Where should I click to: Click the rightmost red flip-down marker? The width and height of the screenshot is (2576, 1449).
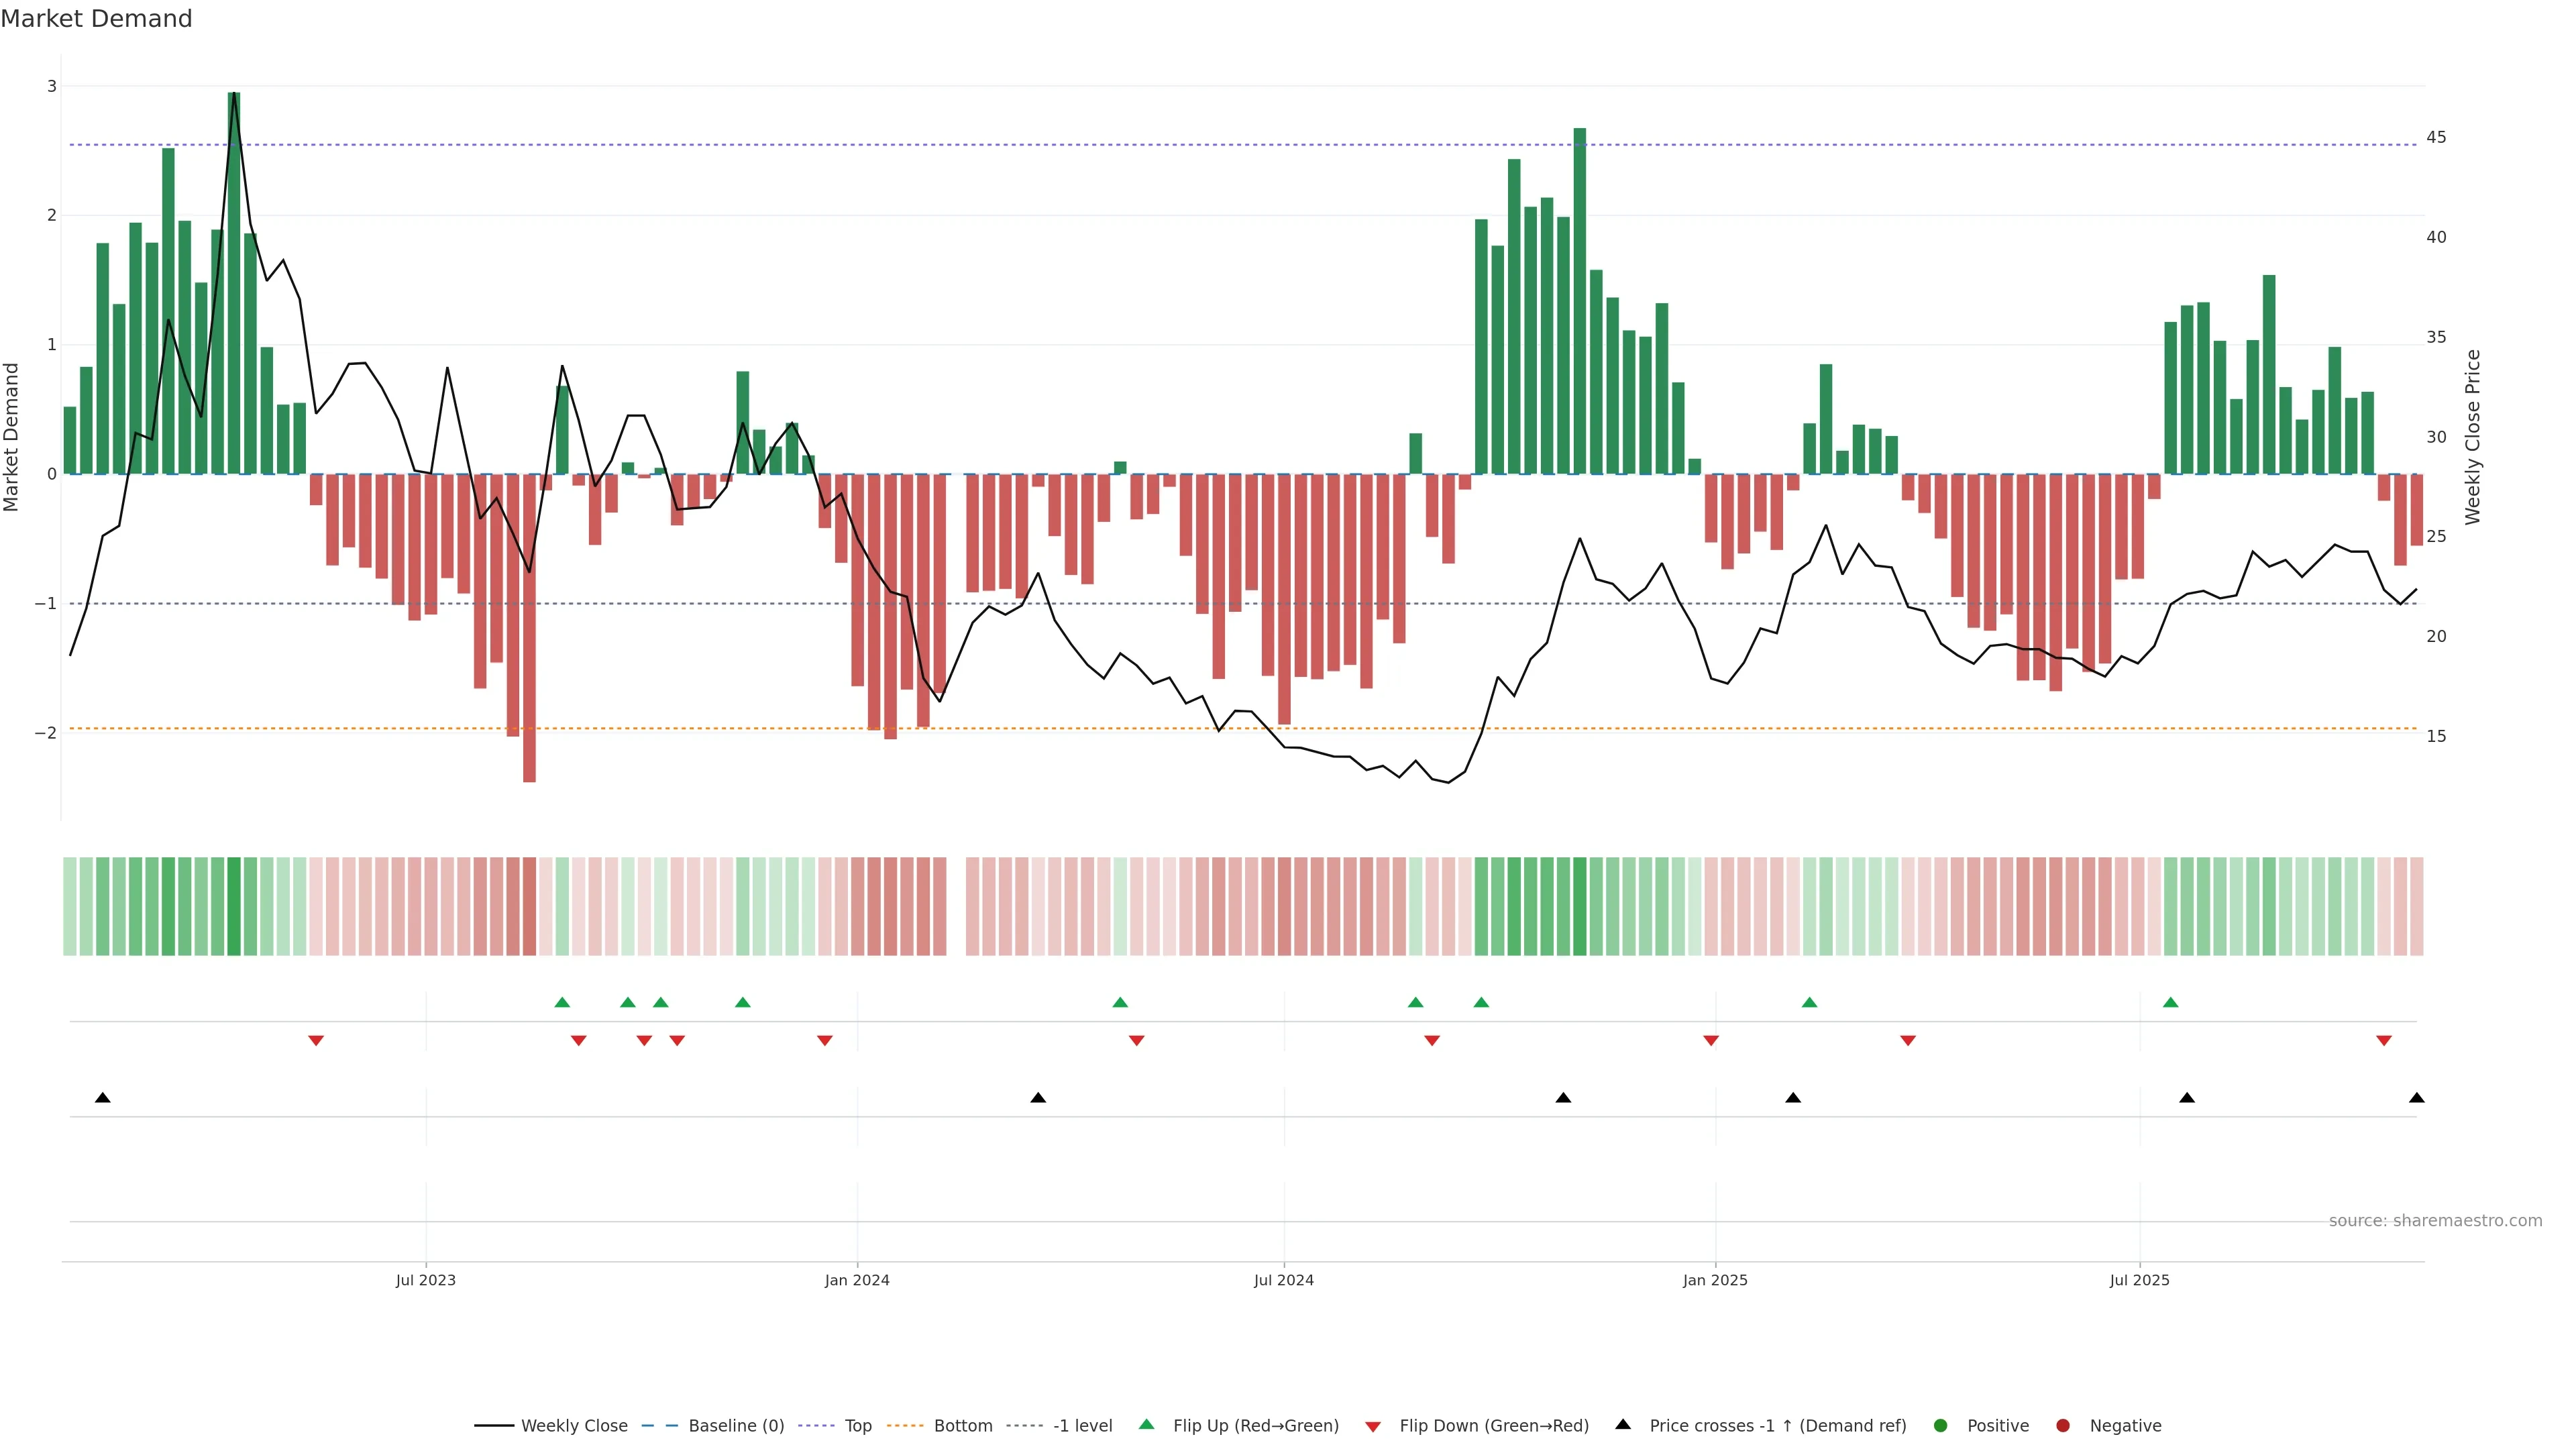click(2384, 1041)
